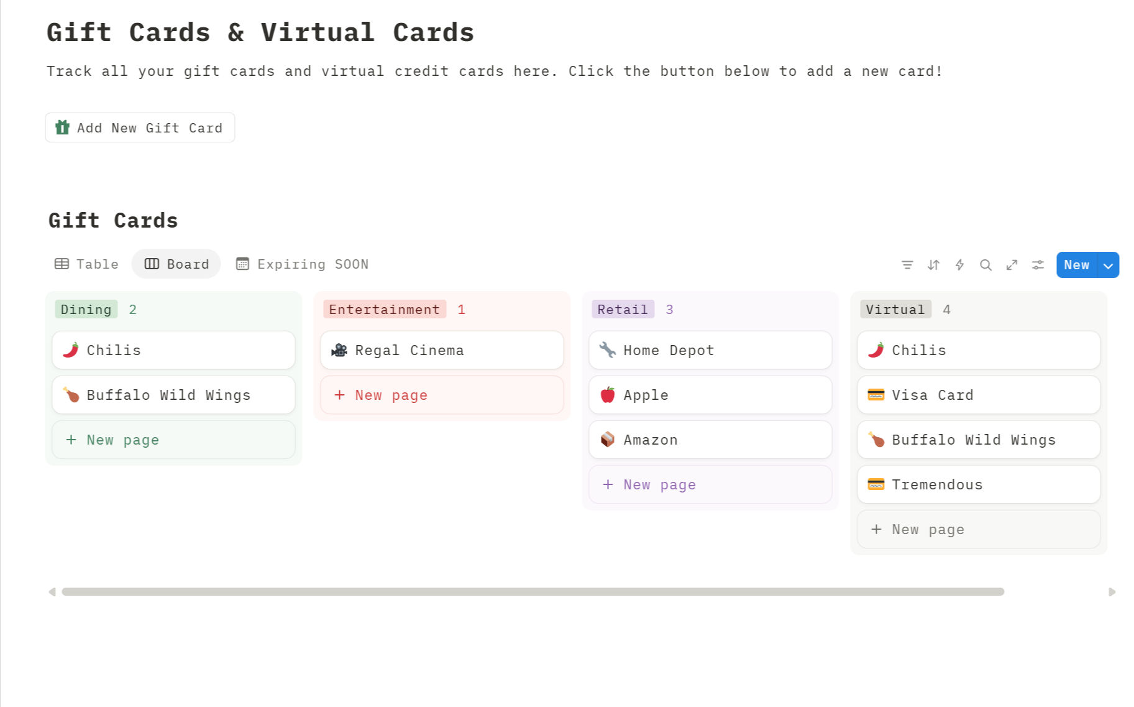Image resolution: width=1134 pixels, height=707 pixels.
Task: Open the Visa Card entry
Action: pyautogui.click(x=979, y=395)
